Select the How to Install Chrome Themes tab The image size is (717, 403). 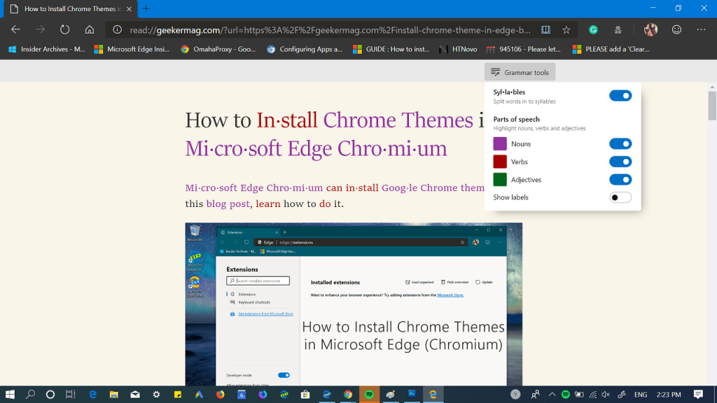[71, 8]
